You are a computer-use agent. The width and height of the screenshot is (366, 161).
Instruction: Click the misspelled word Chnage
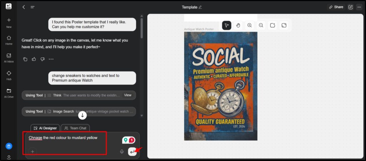[x=35, y=138]
